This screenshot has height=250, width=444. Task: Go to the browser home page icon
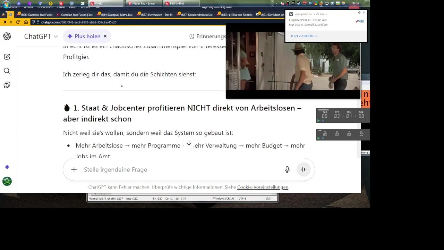(26, 22)
